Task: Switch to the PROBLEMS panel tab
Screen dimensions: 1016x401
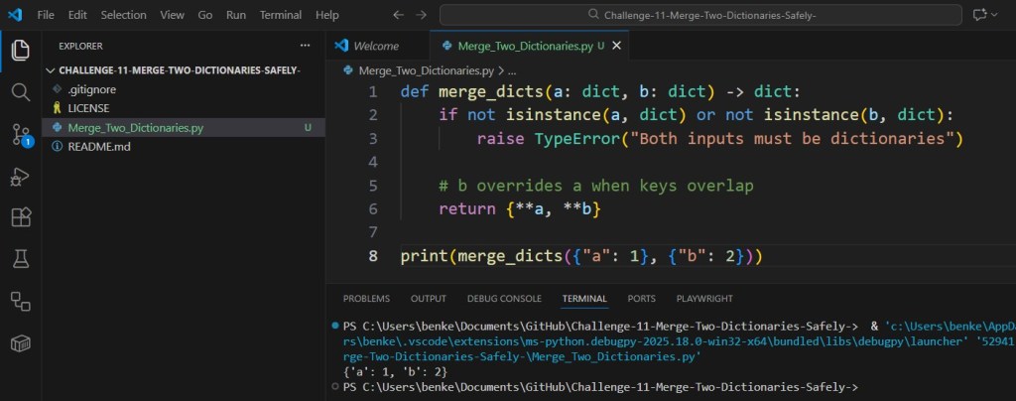Action: click(x=366, y=299)
